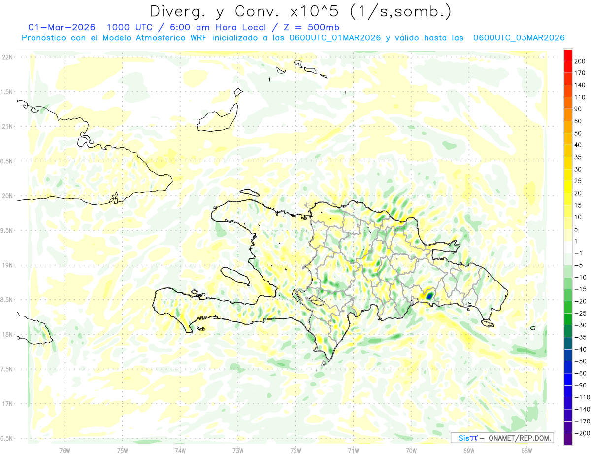Click the positive '140' legend value
Viewport: 591px width, 457px height.
pyautogui.click(x=580, y=85)
